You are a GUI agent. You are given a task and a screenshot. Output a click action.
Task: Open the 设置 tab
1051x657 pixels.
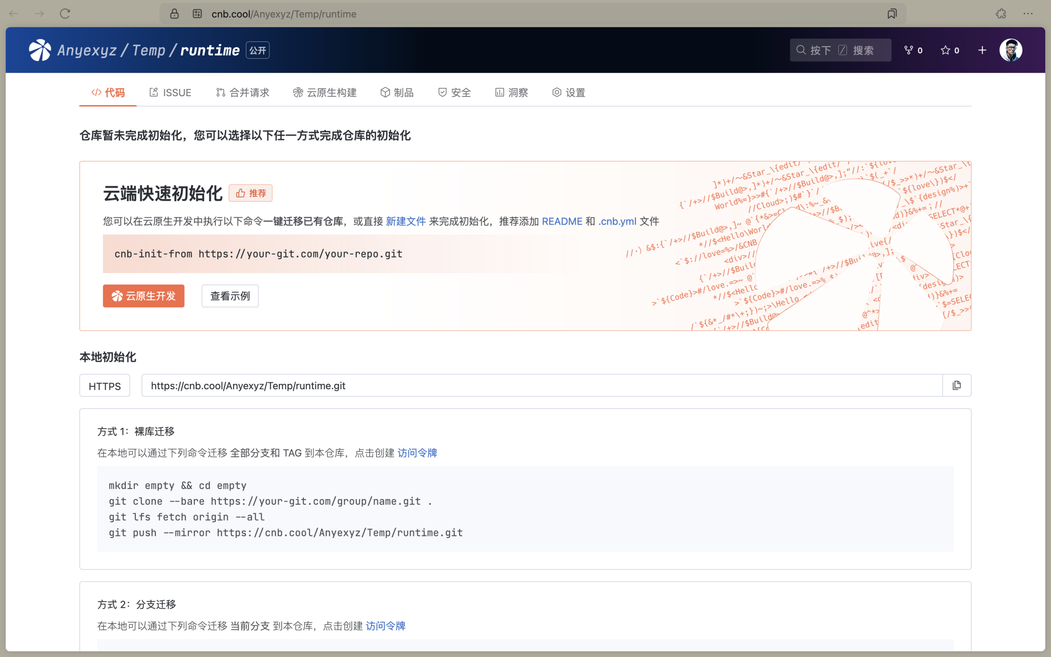click(569, 92)
